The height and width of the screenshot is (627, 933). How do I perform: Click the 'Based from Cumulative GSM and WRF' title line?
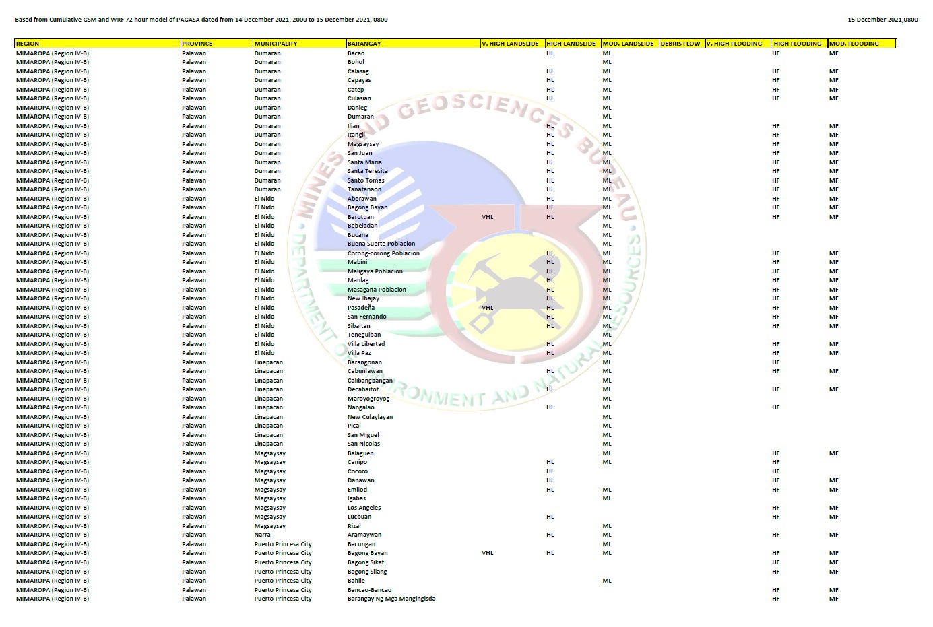[x=201, y=20]
